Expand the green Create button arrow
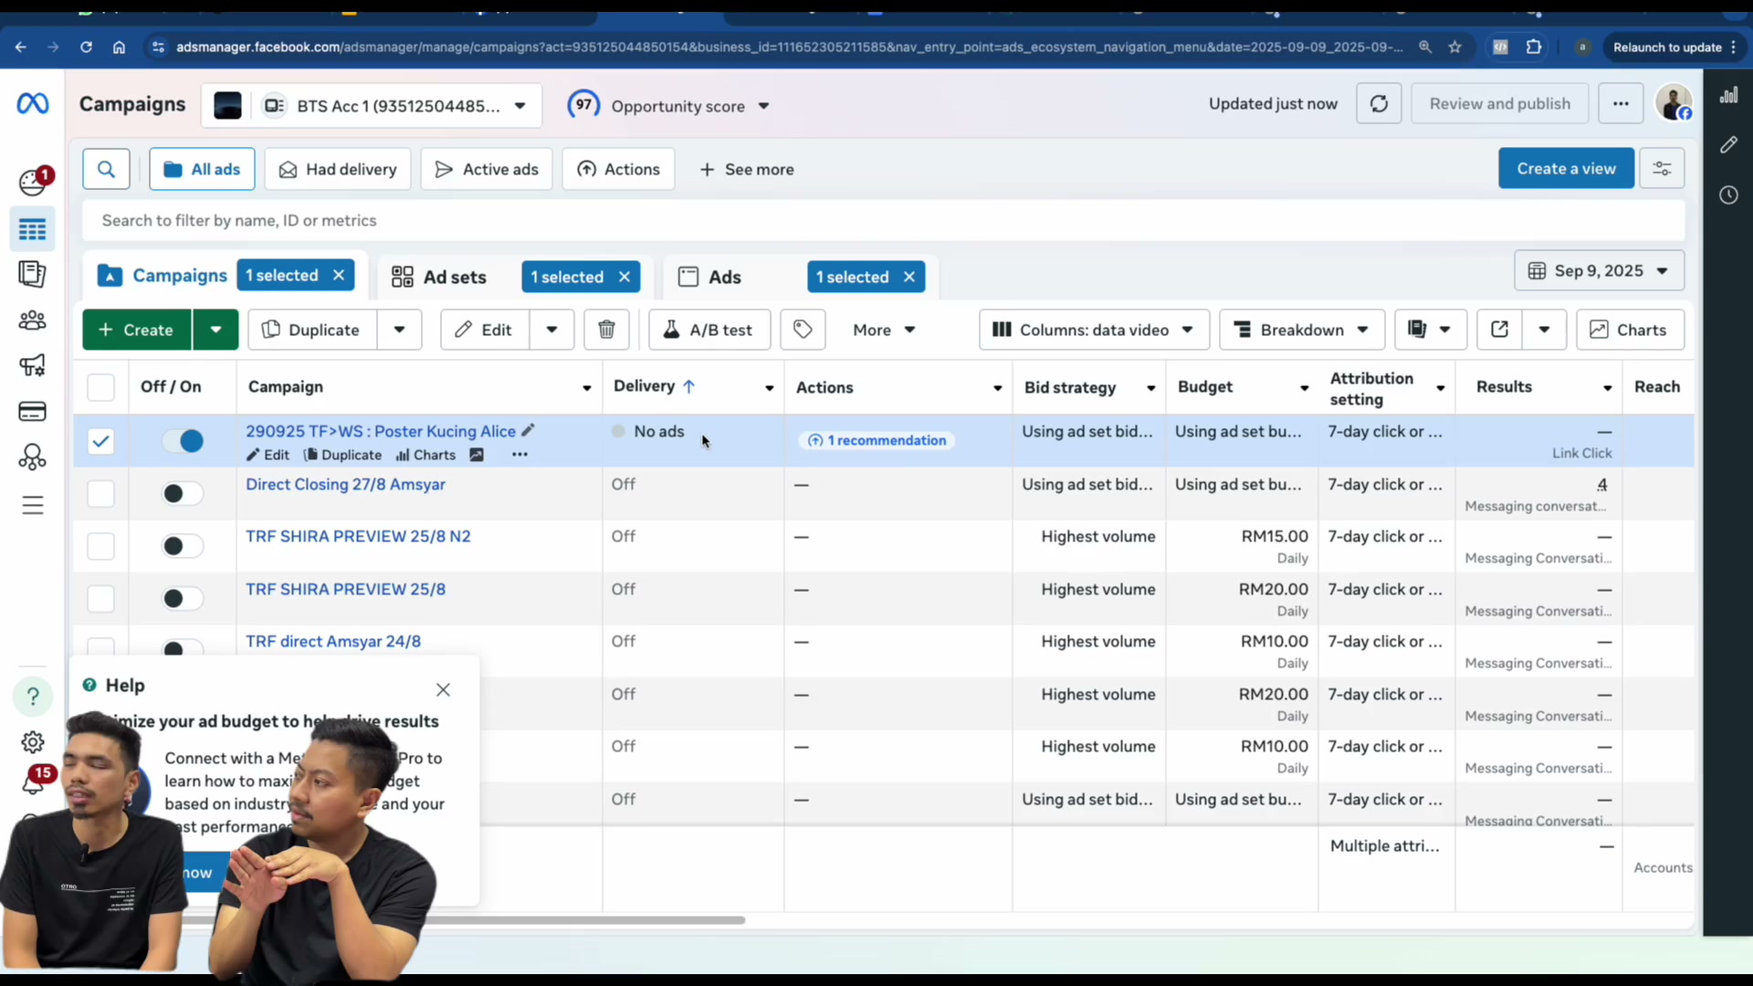Screen dimensions: 1753x986 [x=215, y=330]
